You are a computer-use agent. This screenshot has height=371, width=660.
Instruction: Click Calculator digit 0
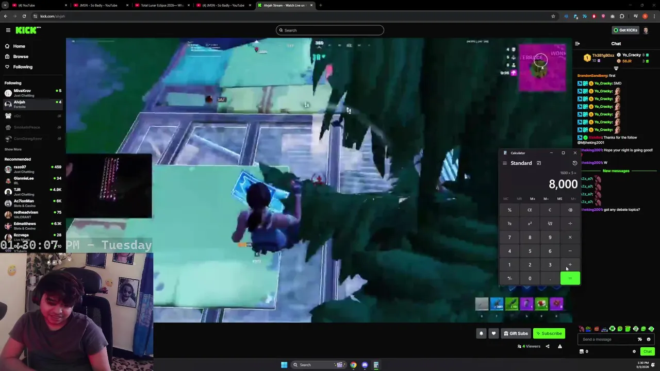[530, 279]
